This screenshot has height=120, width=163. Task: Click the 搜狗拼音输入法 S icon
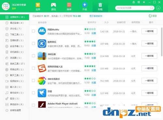pos(42,68)
